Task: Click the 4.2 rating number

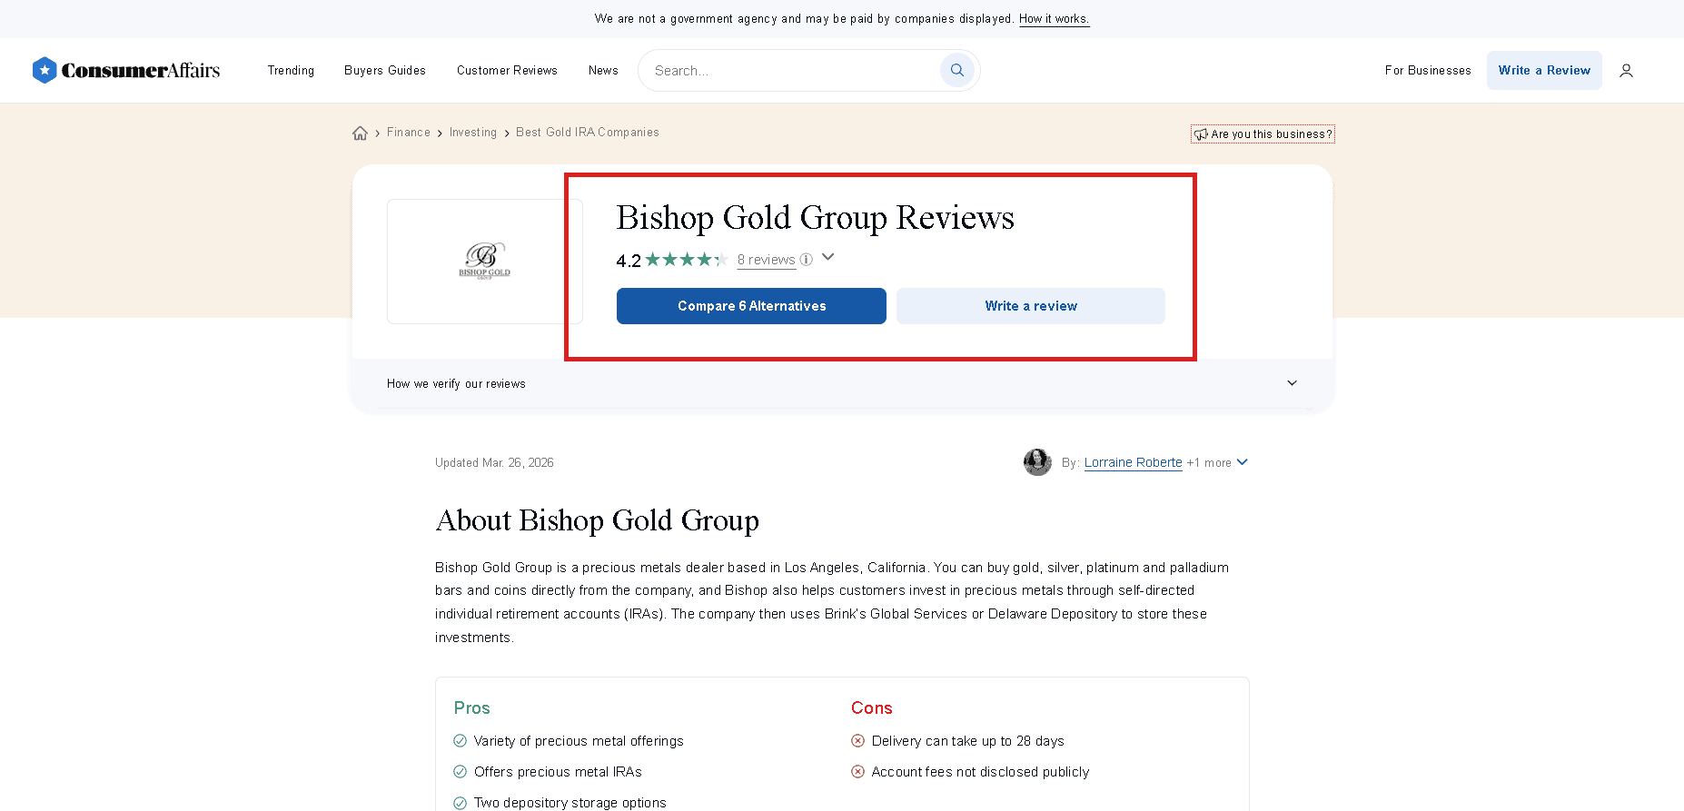Action: (x=629, y=261)
